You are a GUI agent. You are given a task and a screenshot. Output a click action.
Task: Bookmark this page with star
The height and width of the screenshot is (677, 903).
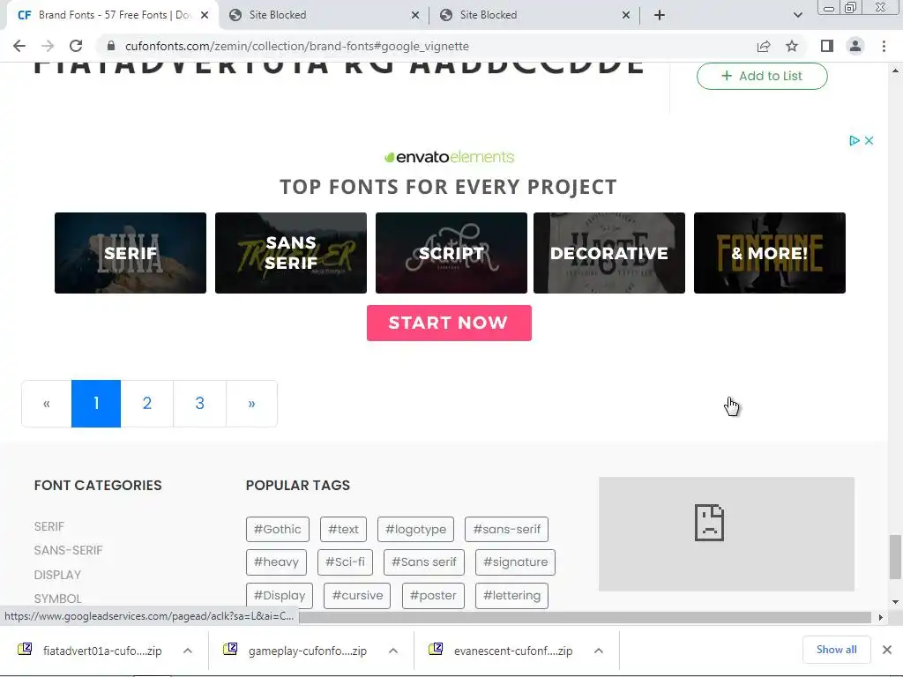click(x=792, y=46)
